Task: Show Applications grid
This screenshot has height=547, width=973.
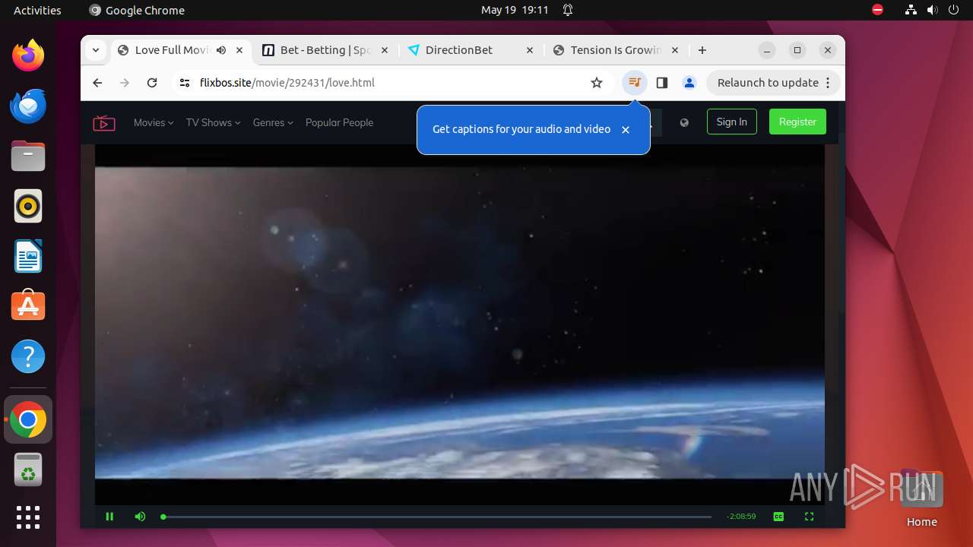Action: tap(28, 517)
